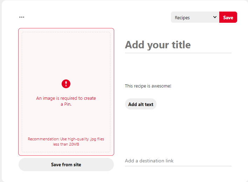Click the 'An image is required' error message
Screen dimensions: 248x182
pyautogui.click(x=66, y=98)
